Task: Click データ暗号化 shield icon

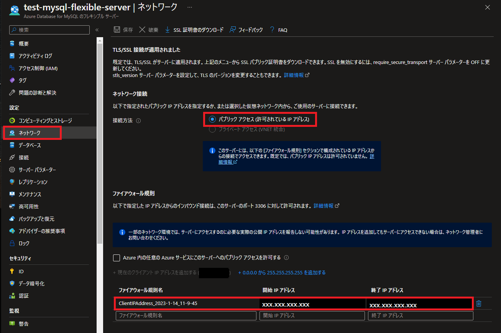Action: 12,284
